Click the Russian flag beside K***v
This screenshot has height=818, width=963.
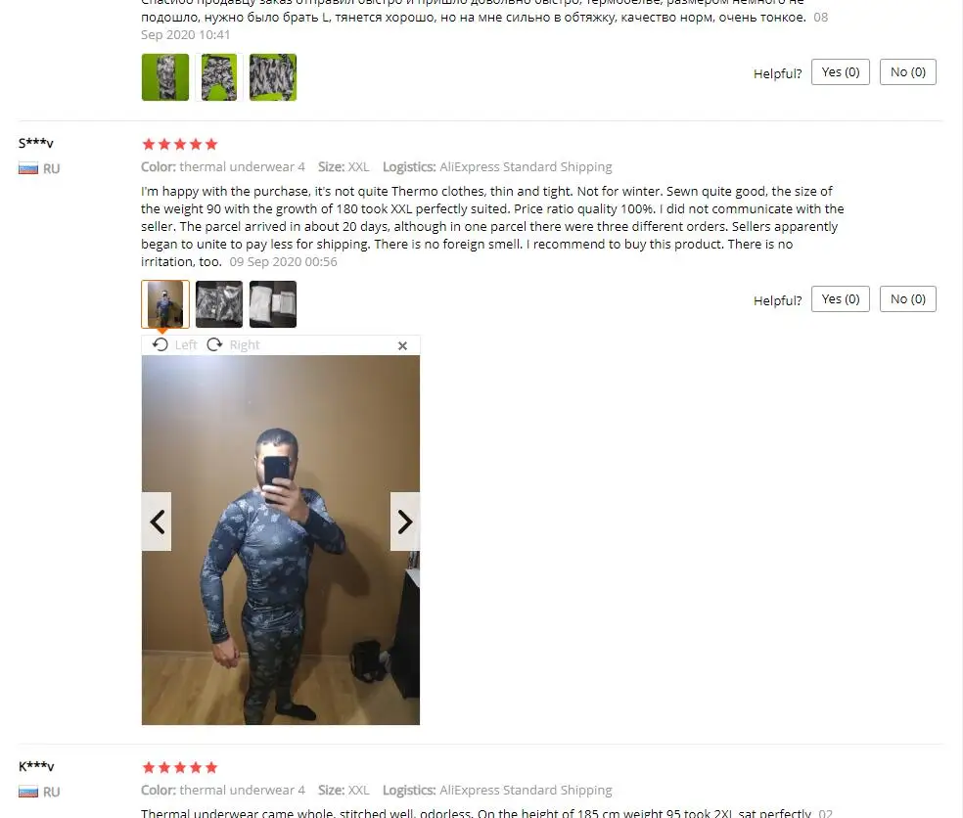pyautogui.click(x=28, y=792)
